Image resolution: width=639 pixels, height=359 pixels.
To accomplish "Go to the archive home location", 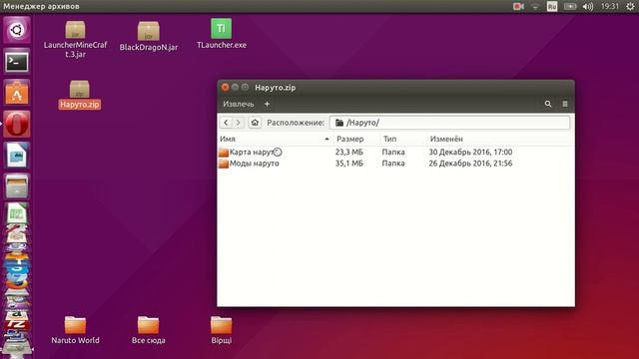I will [255, 123].
